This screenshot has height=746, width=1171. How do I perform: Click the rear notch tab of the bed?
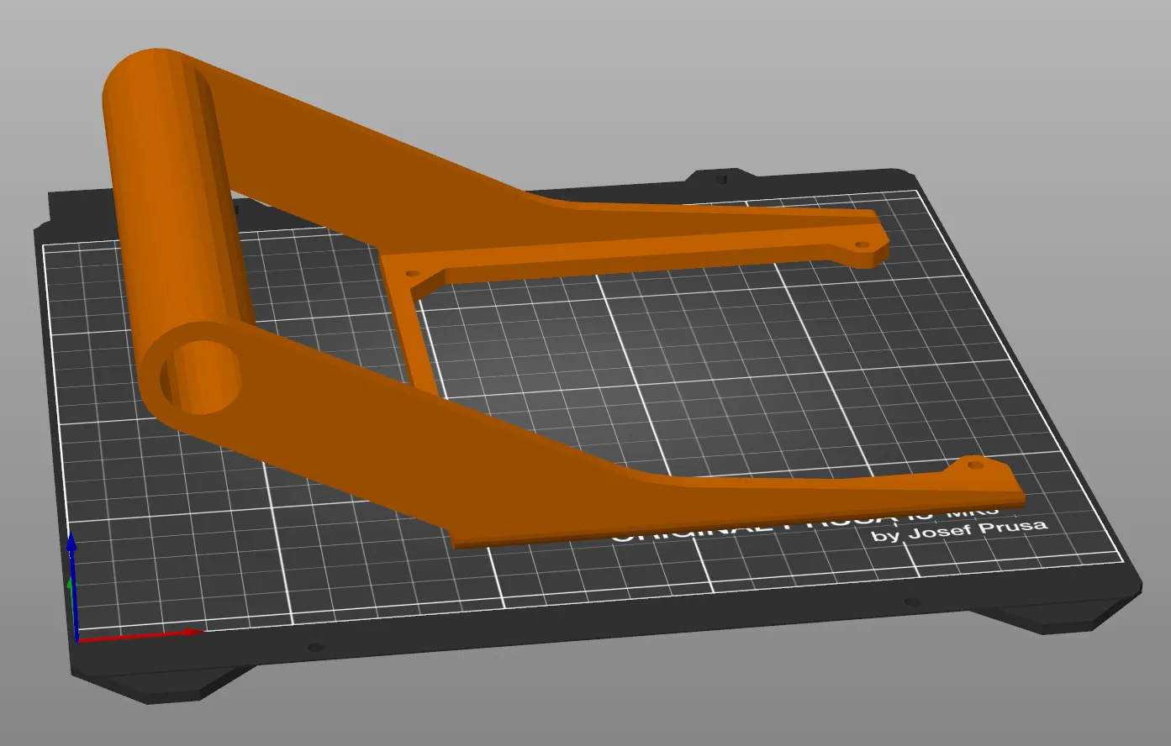720,177
